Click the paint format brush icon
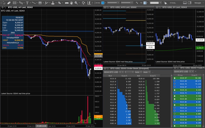The image size is (205, 128). click(165, 3)
